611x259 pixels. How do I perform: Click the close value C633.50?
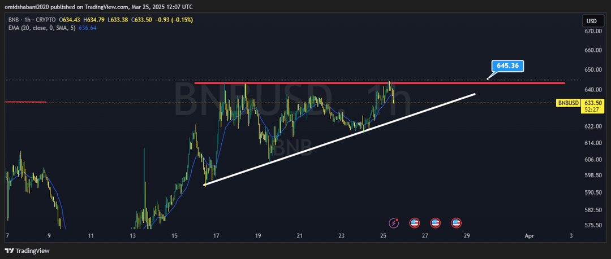pyautogui.click(x=141, y=19)
